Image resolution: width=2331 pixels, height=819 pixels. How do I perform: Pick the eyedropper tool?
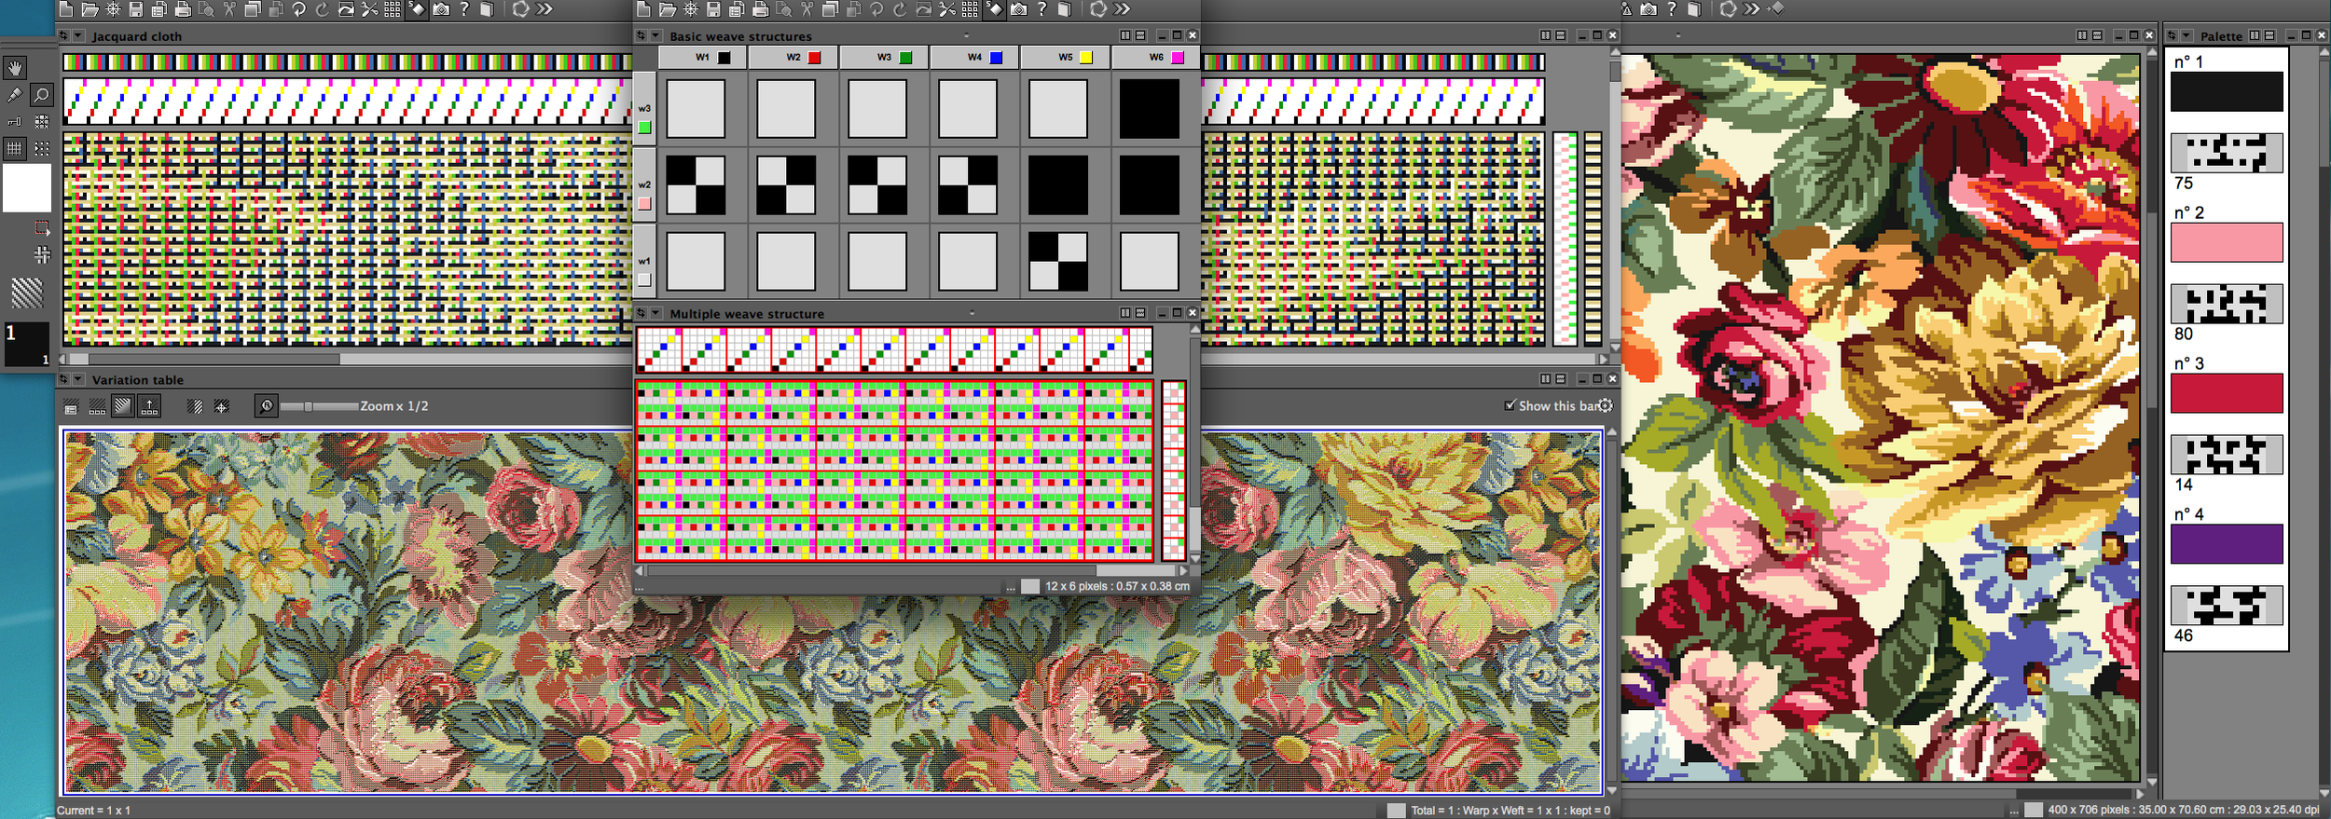click(14, 95)
